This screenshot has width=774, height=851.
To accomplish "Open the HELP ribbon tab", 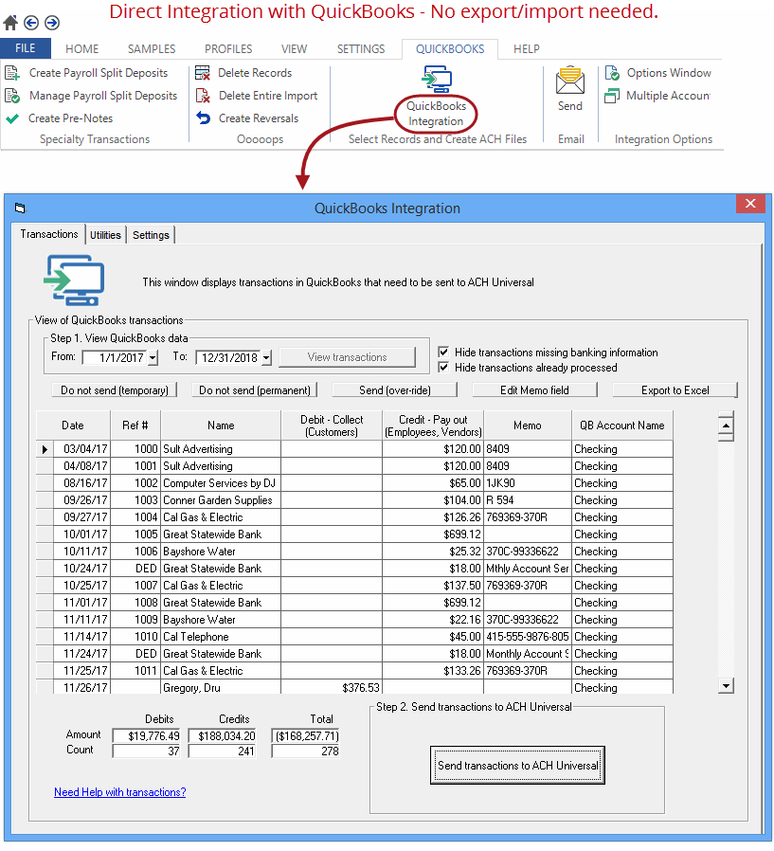I will (x=527, y=49).
